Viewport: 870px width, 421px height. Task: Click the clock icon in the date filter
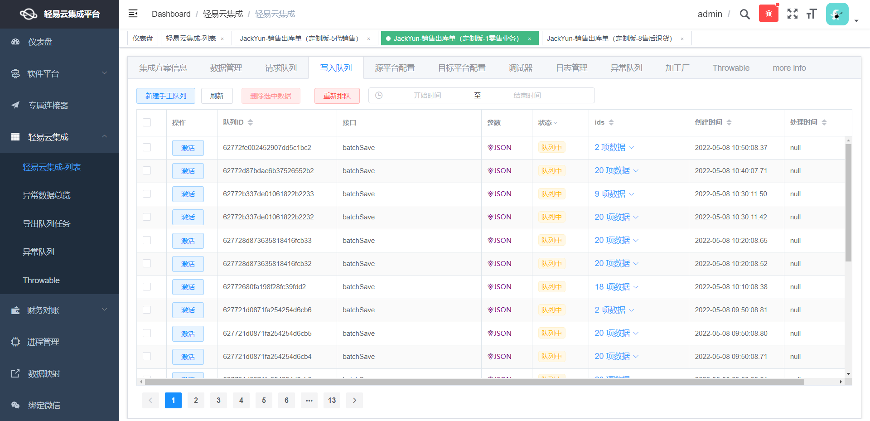click(379, 95)
